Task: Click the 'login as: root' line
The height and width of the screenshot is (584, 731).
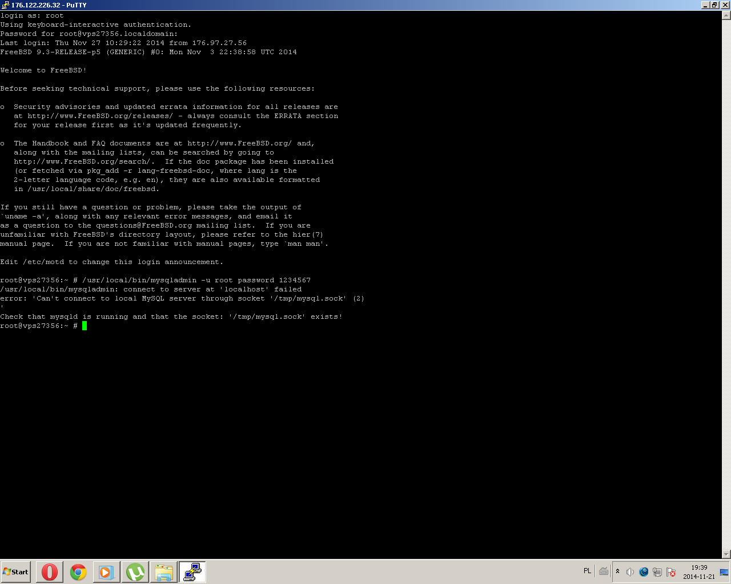Action: coord(32,15)
